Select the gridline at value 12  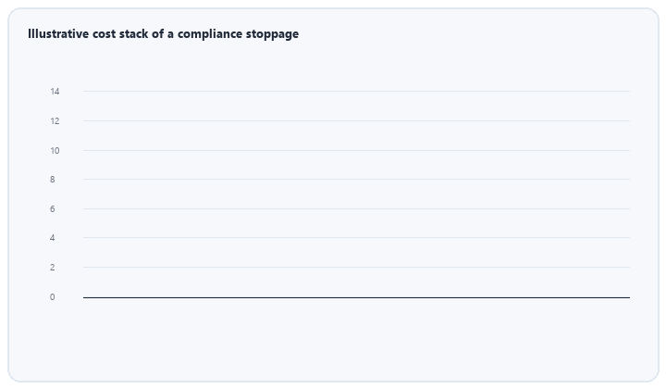coord(356,120)
